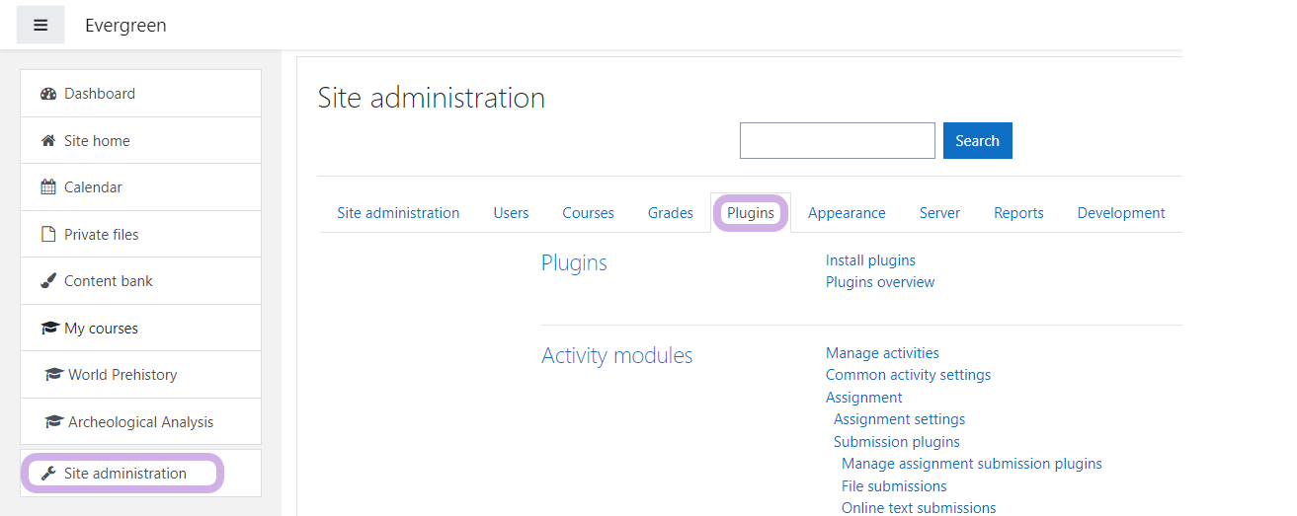This screenshot has width=1297, height=516.
Task: Click the Private files document icon
Action: tap(48, 235)
